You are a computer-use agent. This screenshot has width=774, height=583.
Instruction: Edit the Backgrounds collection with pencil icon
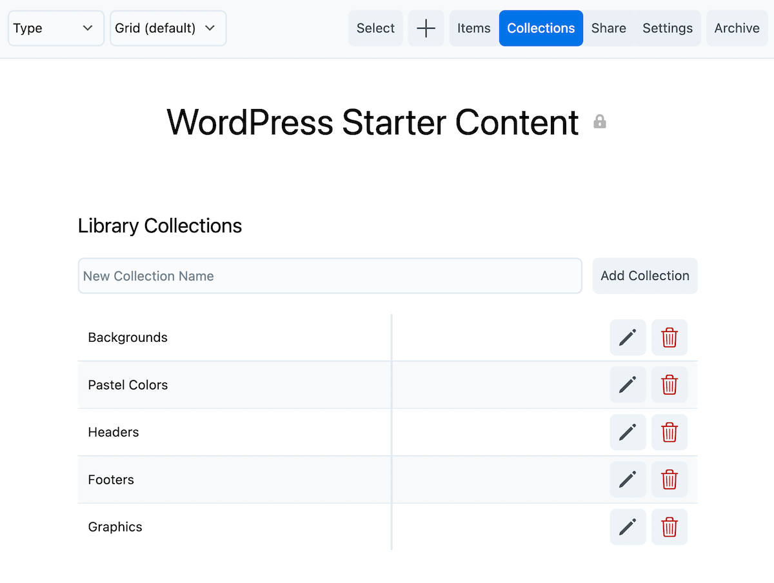pyautogui.click(x=628, y=337)
